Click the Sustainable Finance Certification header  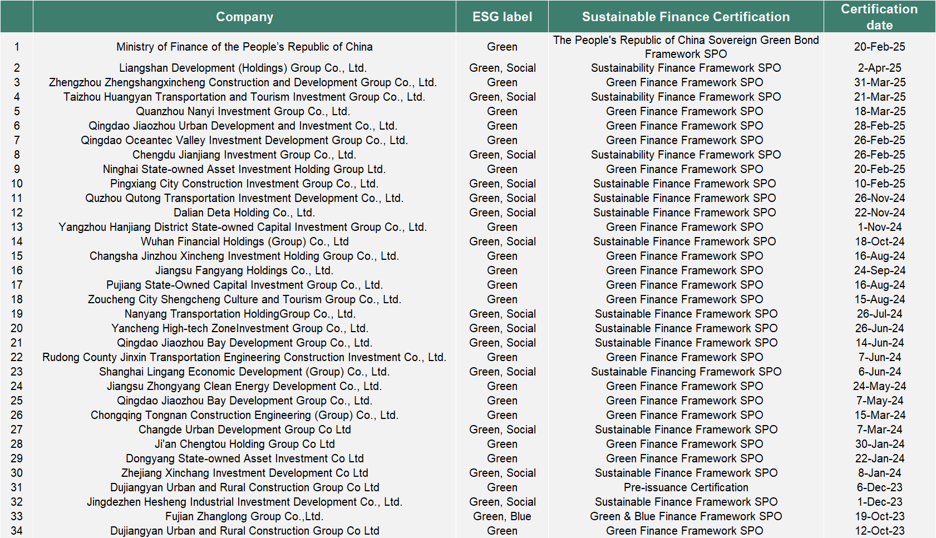[x=686, y=17]
